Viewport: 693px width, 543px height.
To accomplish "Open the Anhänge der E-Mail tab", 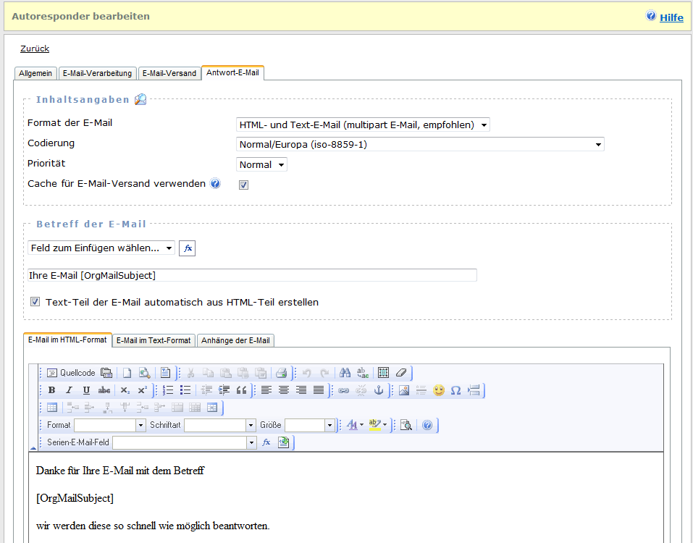I will tap(235, 340).
